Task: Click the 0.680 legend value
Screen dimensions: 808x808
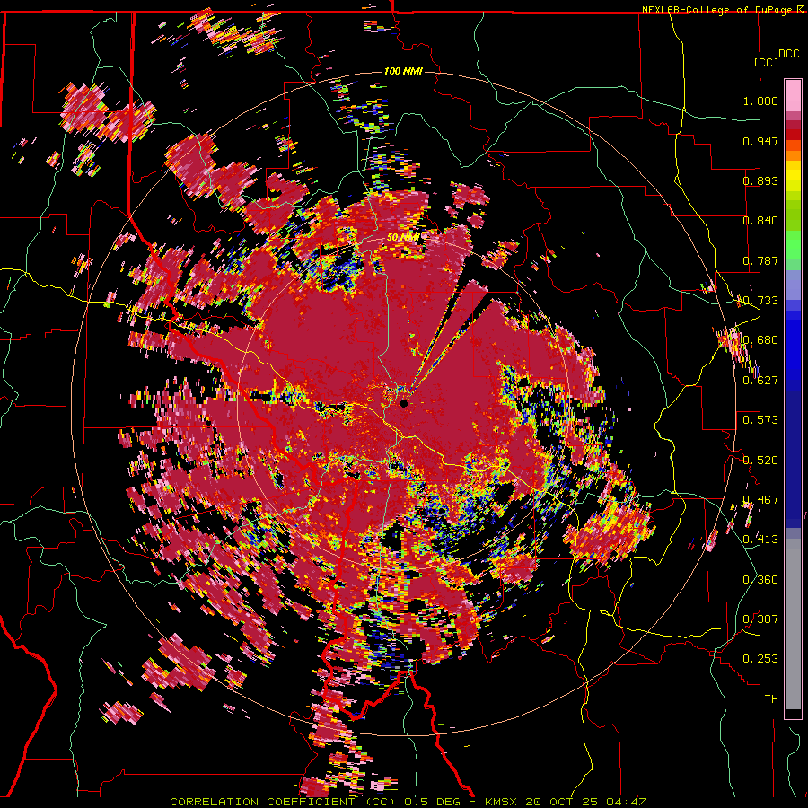Action: click(x=760, y=340)
